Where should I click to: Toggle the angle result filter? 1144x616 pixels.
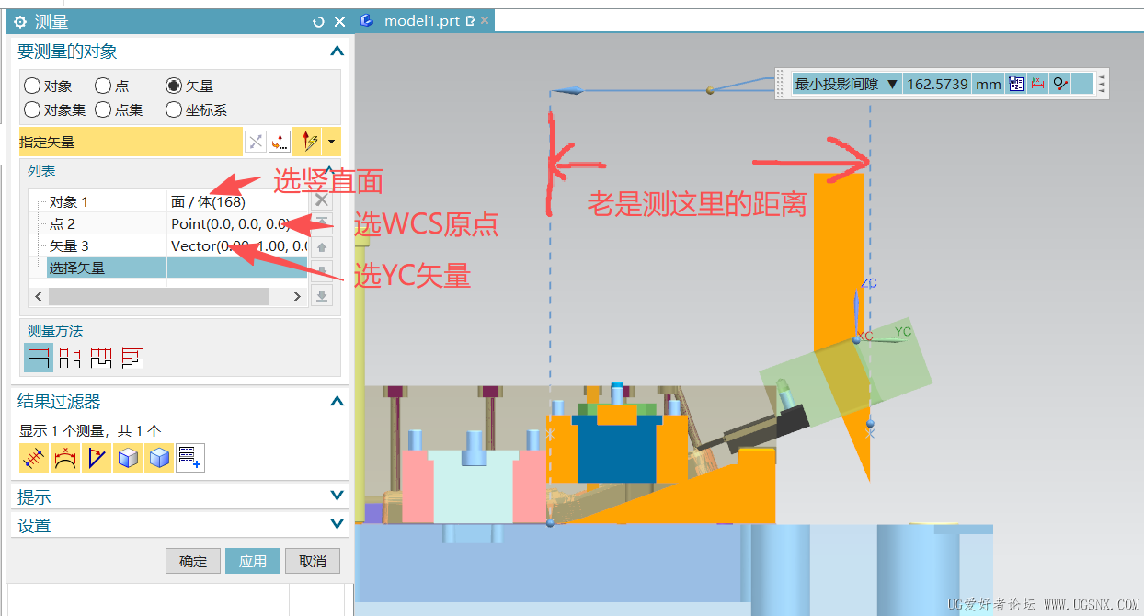click(97, 457)
